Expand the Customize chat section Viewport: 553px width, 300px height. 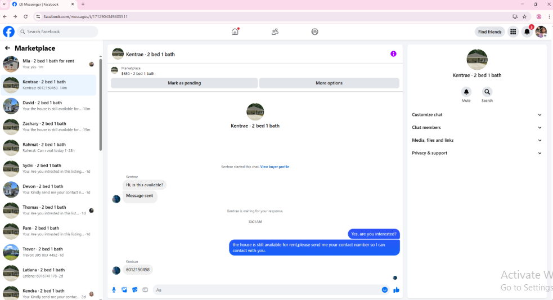pos(476,115)
